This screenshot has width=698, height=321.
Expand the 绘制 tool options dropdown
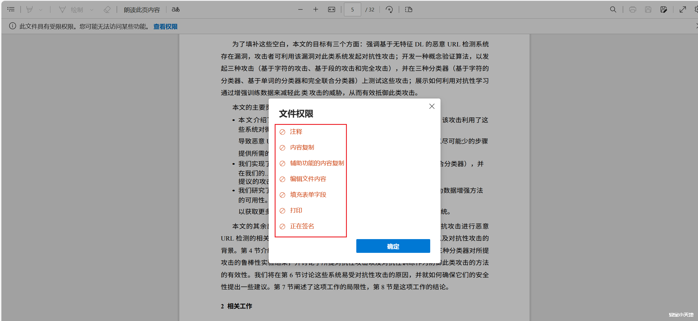pos(92,9)
